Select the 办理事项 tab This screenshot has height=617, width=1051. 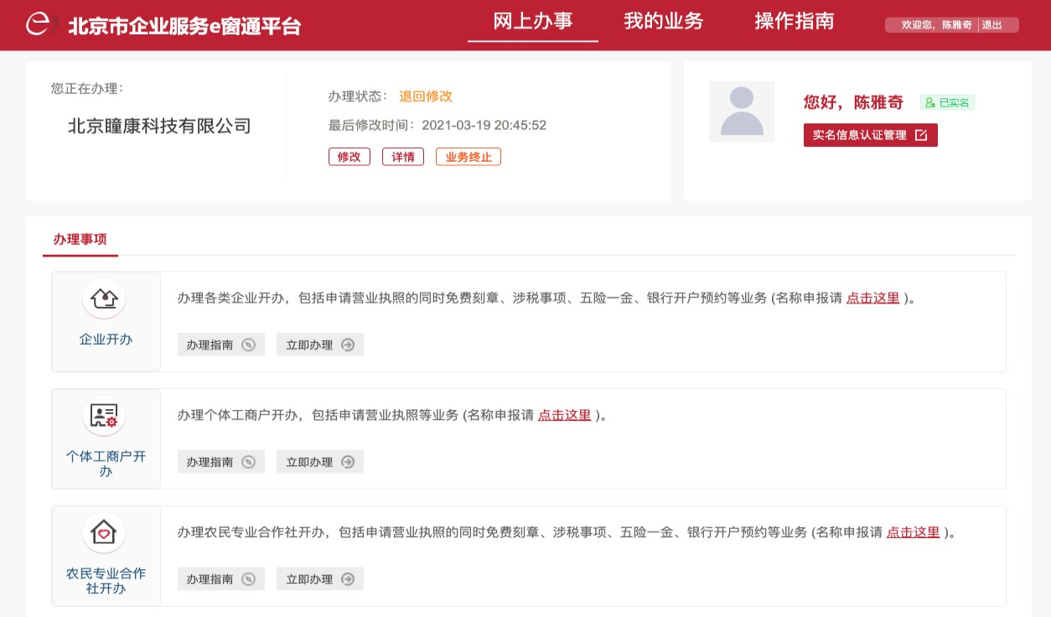pos(80,239)
